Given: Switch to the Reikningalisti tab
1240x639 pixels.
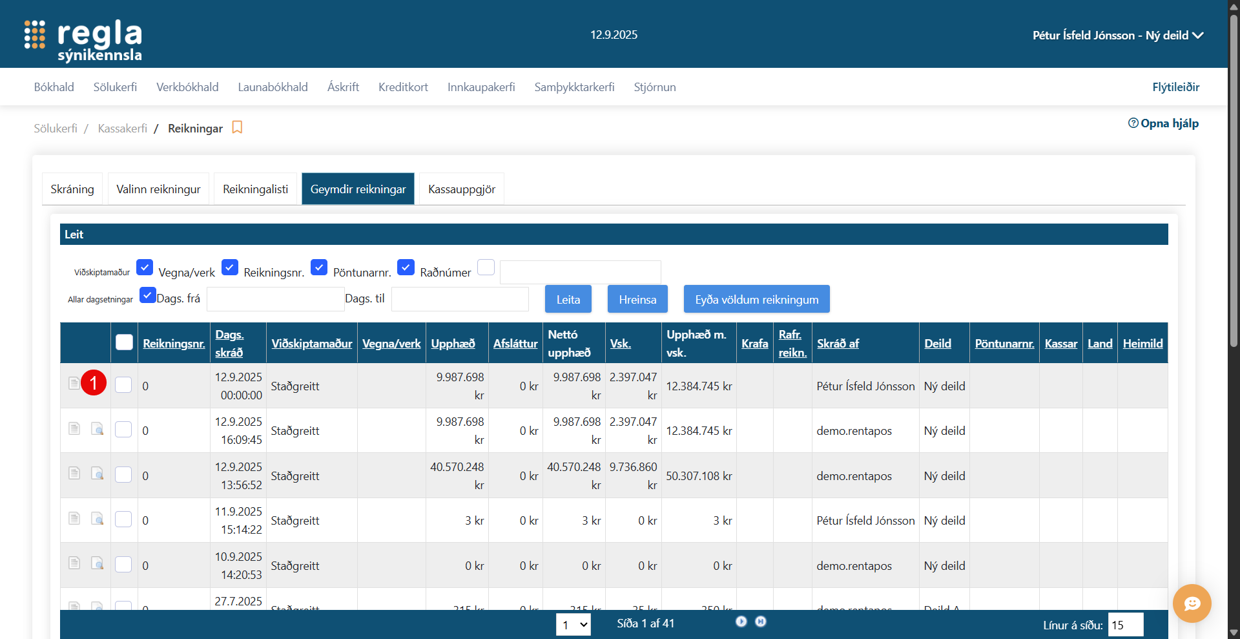Looking at the screenshot, I should click(255, 189).
